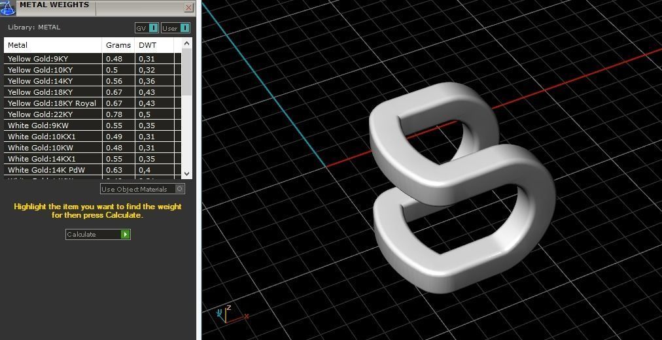
Task: Sort by the DWT column header
Action: (x=154, y=45)
